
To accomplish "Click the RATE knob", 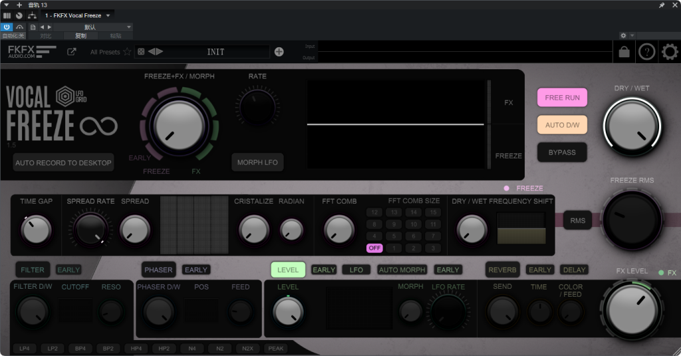I will (257, 106).
